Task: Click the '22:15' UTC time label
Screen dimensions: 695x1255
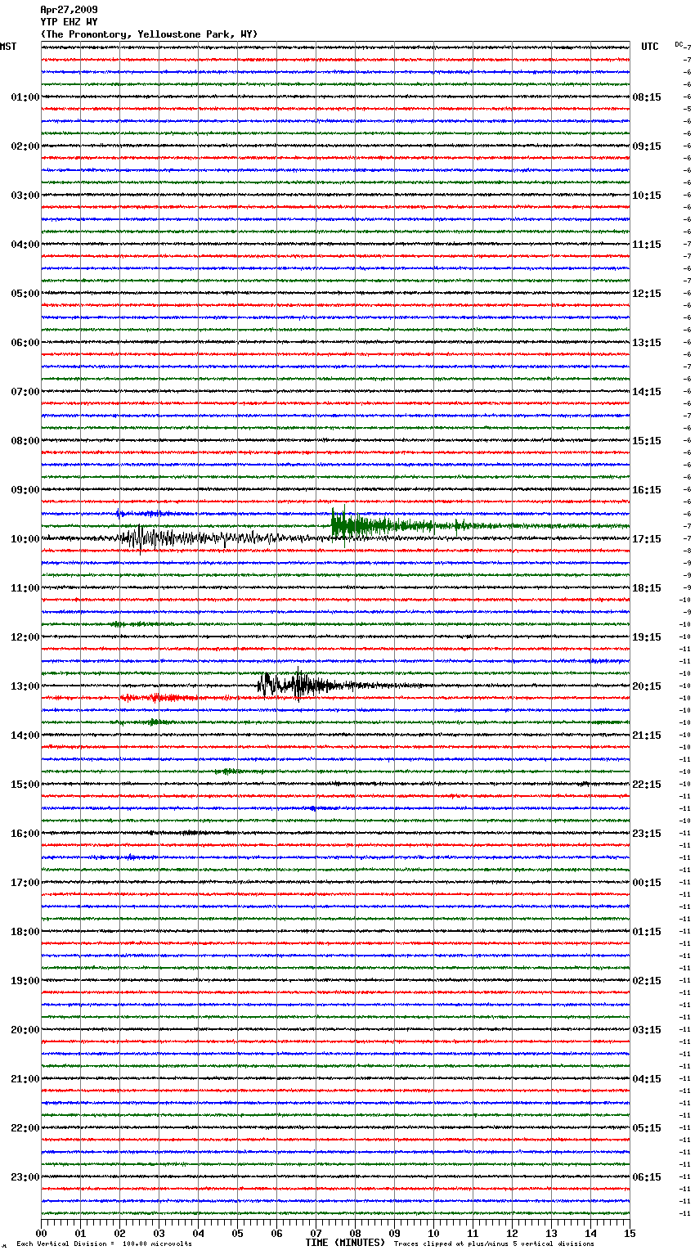Action: click(x=647, y=785)
